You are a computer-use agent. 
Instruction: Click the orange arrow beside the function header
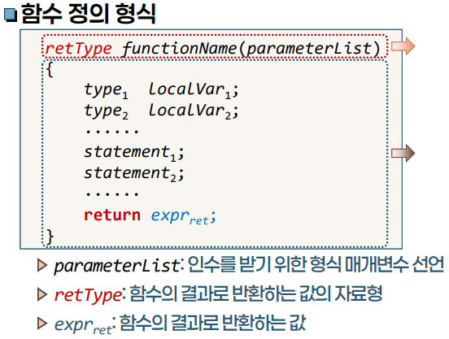pyautogui.click(x=403, y=46)
